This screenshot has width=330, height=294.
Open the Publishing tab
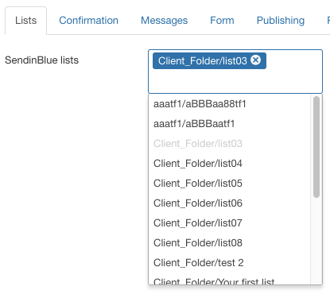281,21
